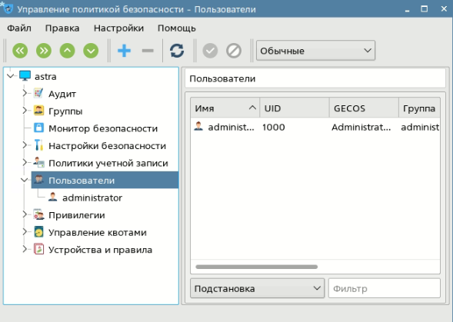The height and width of the screenshot is (322, 453).
Task: Add new item with blue plus
Action: (125, 51)
